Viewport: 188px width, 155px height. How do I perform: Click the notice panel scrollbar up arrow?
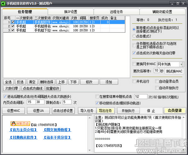click(x=183, y=117)
